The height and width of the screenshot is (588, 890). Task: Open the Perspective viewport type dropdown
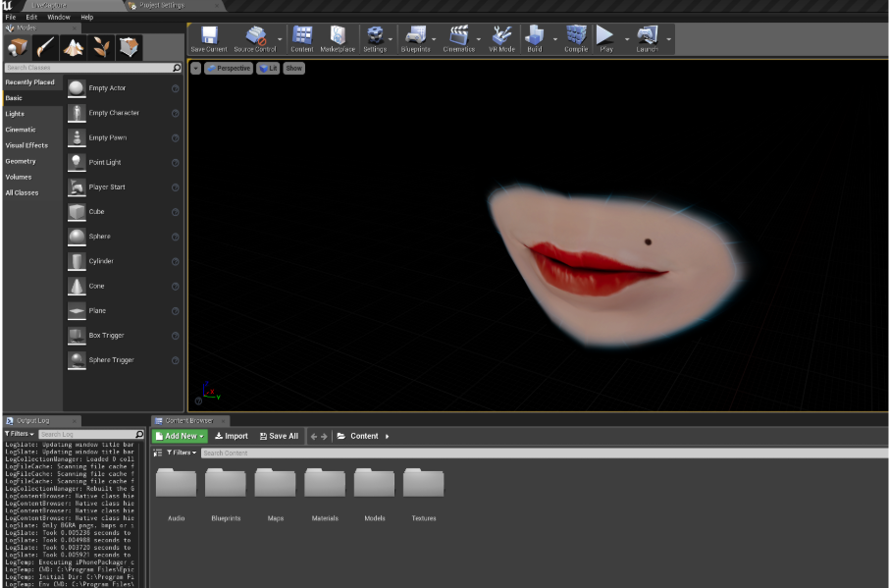pos(228,69)
